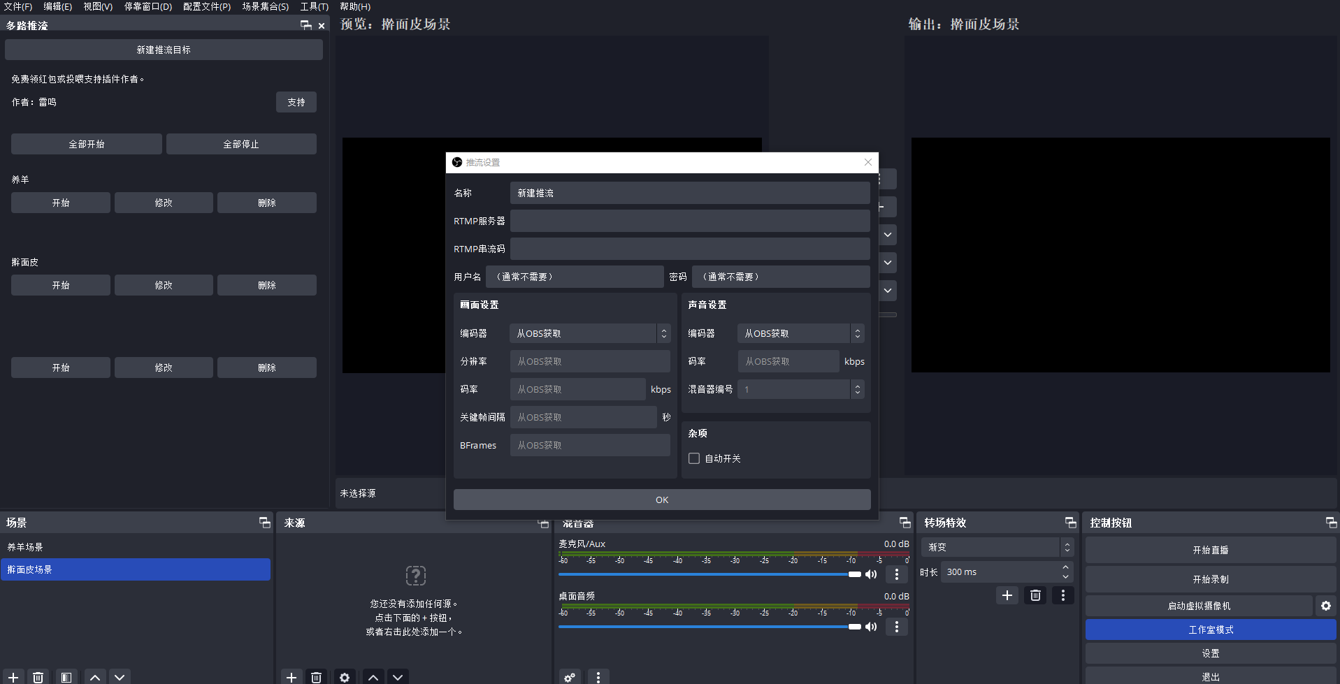Click the 支持 button
This screenshot has height=684, width=1340.
[x=296, y=102]
